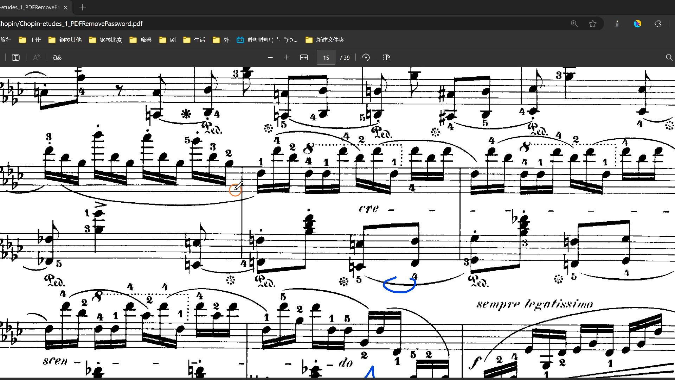The width and height of the screenshot is (675, 380).
Task: Click the fit to width icon
Action: 304,57
